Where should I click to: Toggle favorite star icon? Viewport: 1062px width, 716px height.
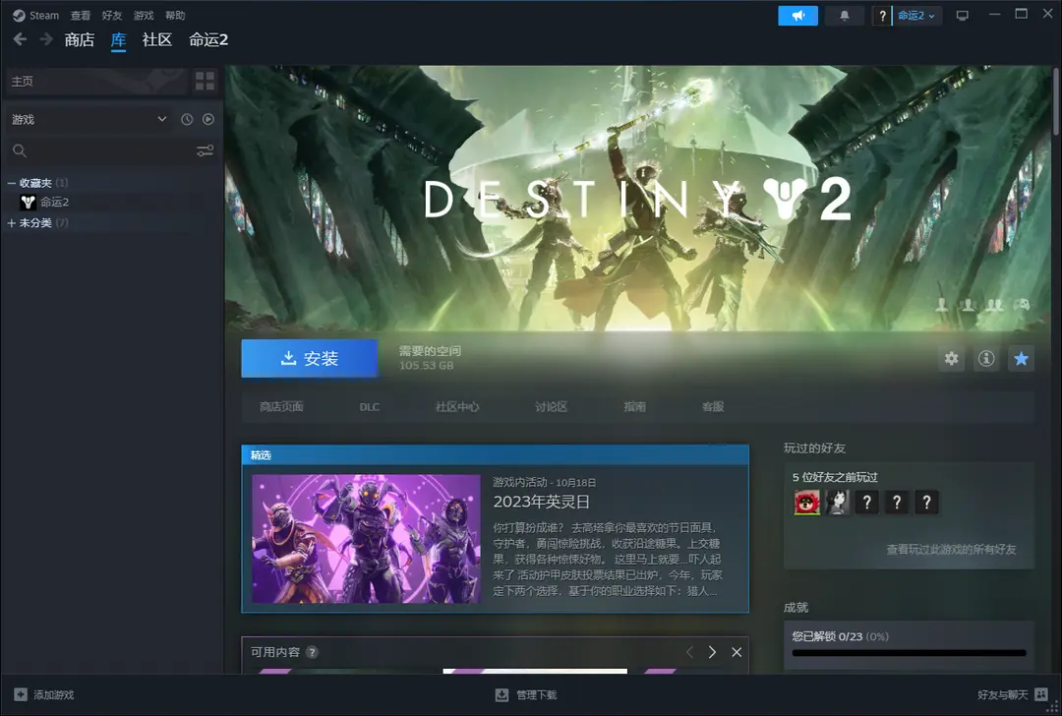pyautogui.click(x=1022, y=358)
